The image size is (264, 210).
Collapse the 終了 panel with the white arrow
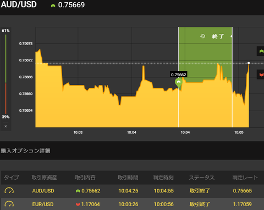232,36
